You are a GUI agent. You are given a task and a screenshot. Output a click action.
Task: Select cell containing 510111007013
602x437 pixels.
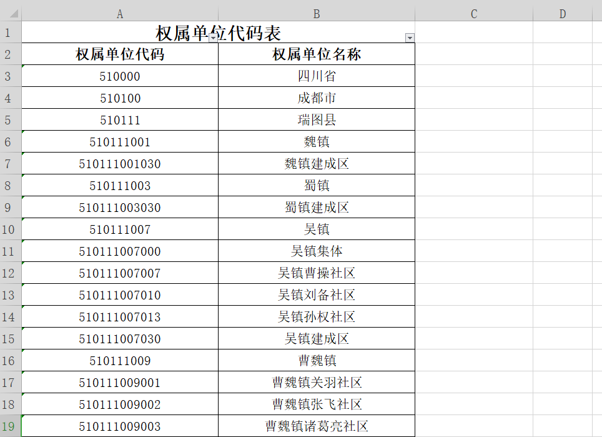coord(120,317)
